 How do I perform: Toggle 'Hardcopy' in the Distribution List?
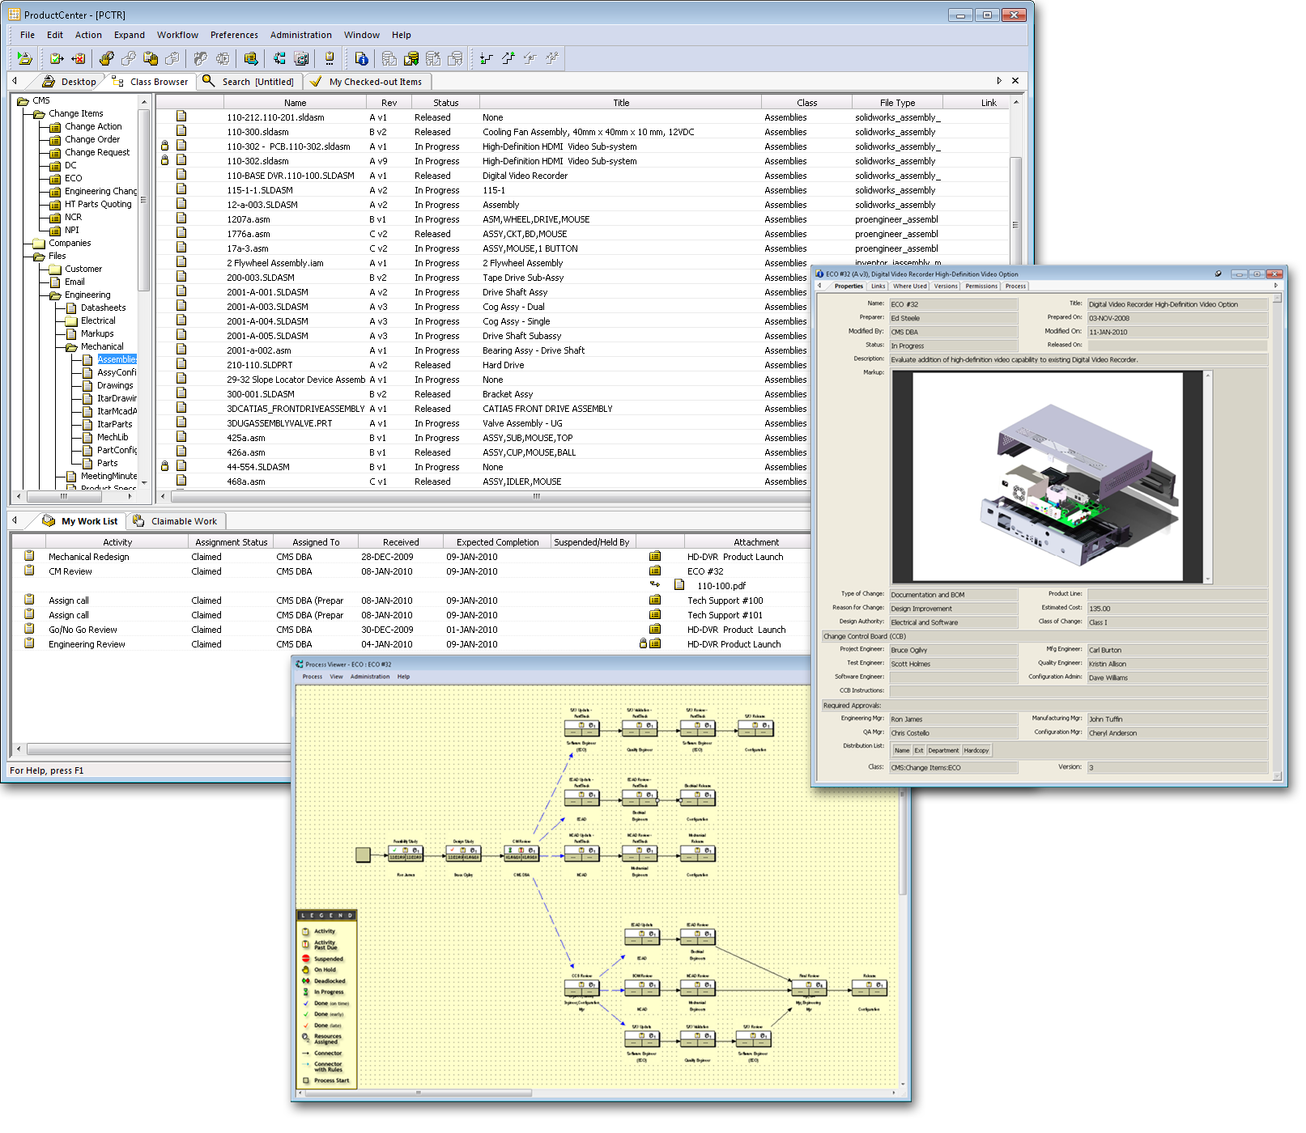(x=977, y=750)
